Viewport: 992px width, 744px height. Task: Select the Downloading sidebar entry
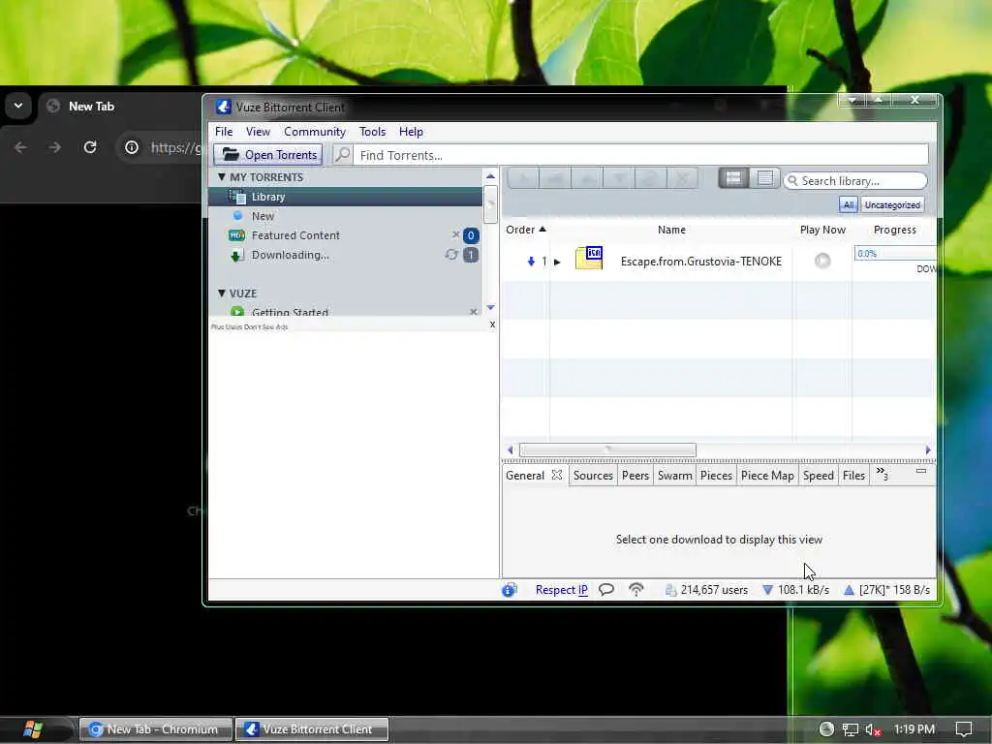290,255
